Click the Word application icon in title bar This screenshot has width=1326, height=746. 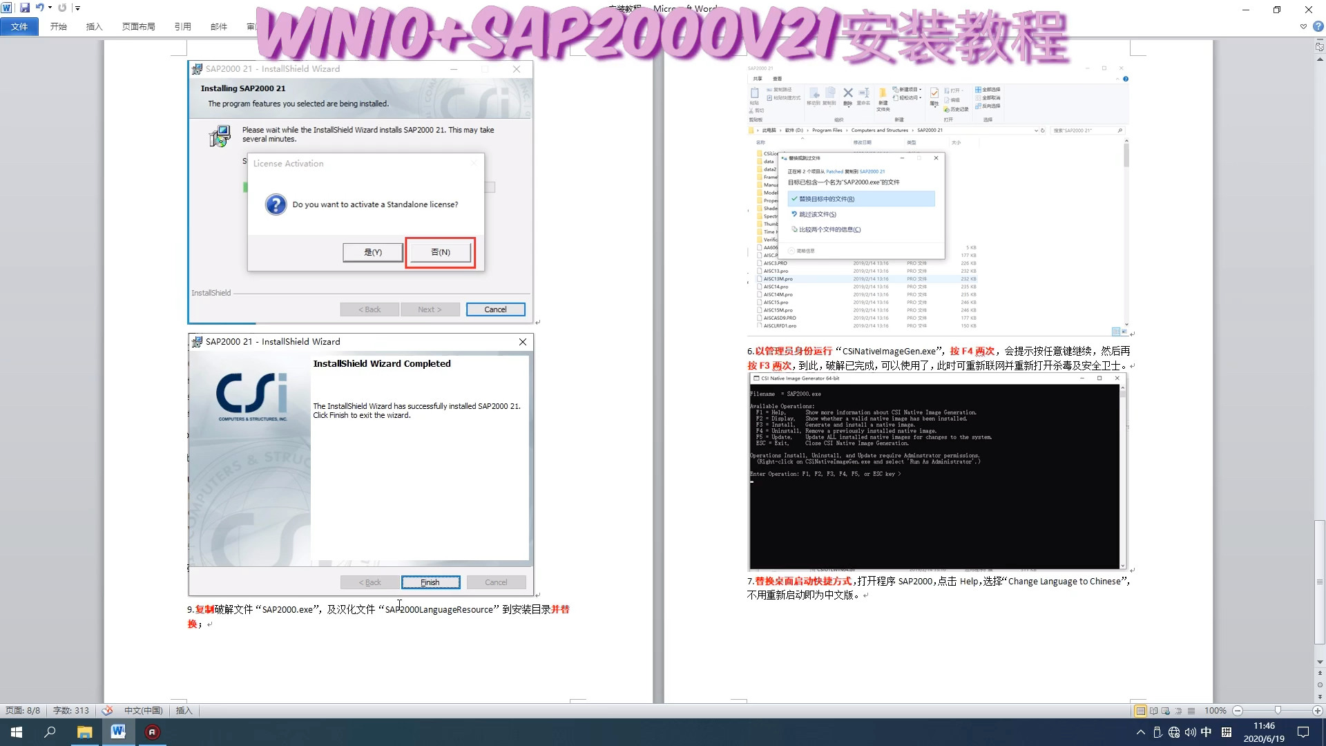pos(7,8)
